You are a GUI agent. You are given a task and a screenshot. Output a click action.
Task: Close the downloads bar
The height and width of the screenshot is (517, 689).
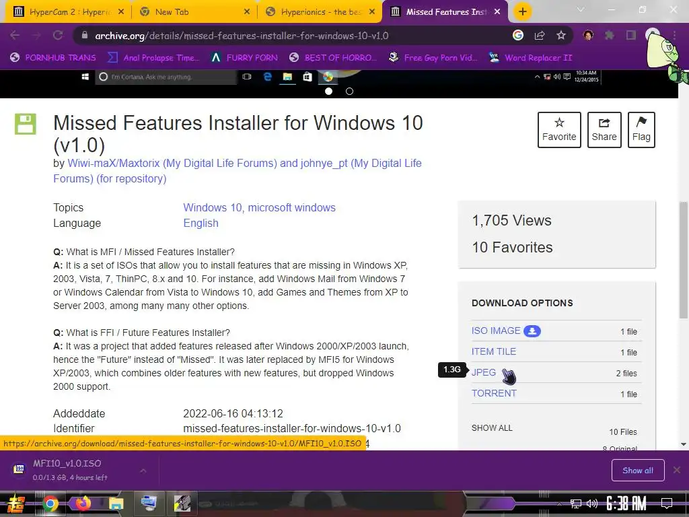(x=677, y=471)
